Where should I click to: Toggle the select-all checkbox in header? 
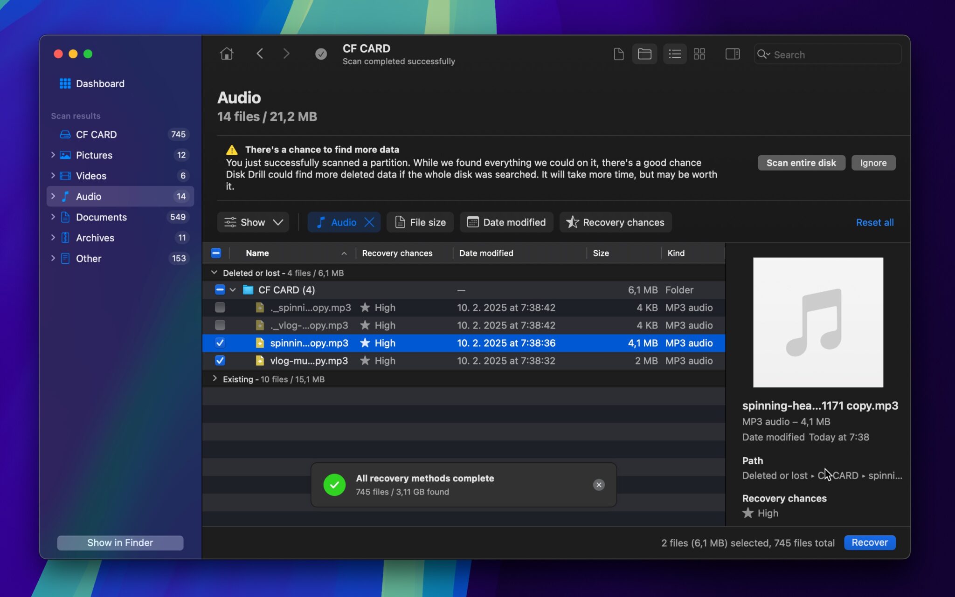point(215,253)
